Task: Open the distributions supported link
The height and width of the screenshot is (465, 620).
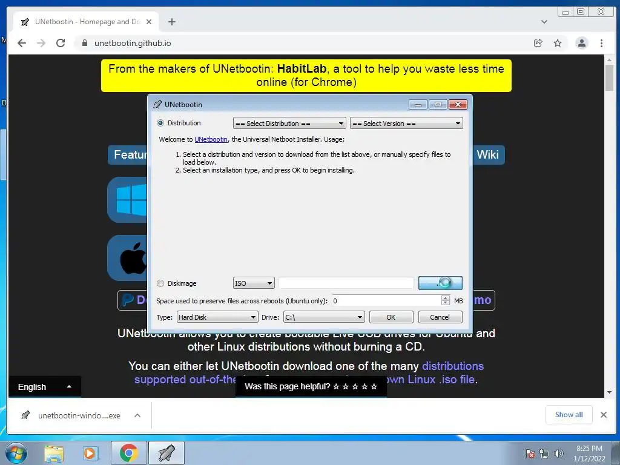Action: pos(453,366)
